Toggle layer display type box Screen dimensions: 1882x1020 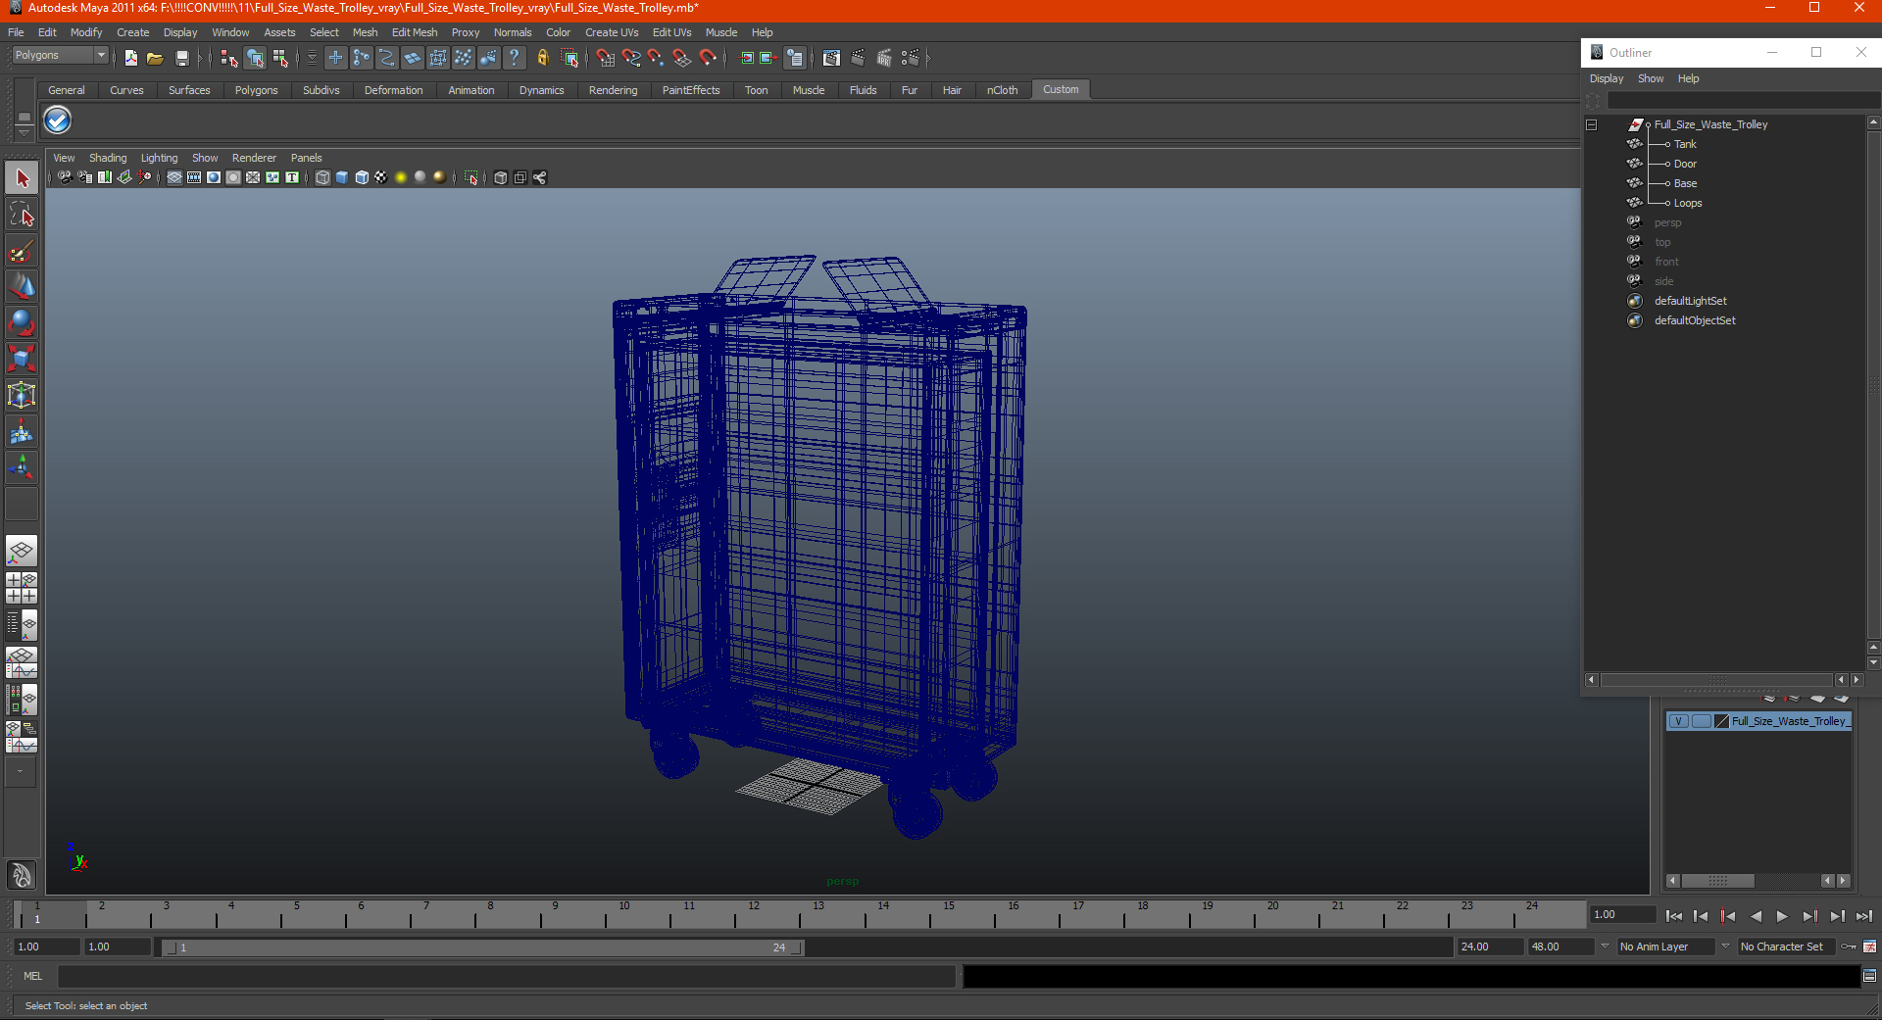(x=1702, y=721)
